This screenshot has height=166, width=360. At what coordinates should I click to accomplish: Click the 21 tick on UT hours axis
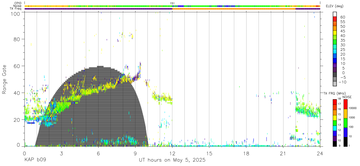click(x=283, y=153)
